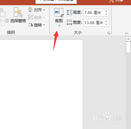
Task: Click the Send Backward (下移一层) icon
Action: click(x=3, y=13)
